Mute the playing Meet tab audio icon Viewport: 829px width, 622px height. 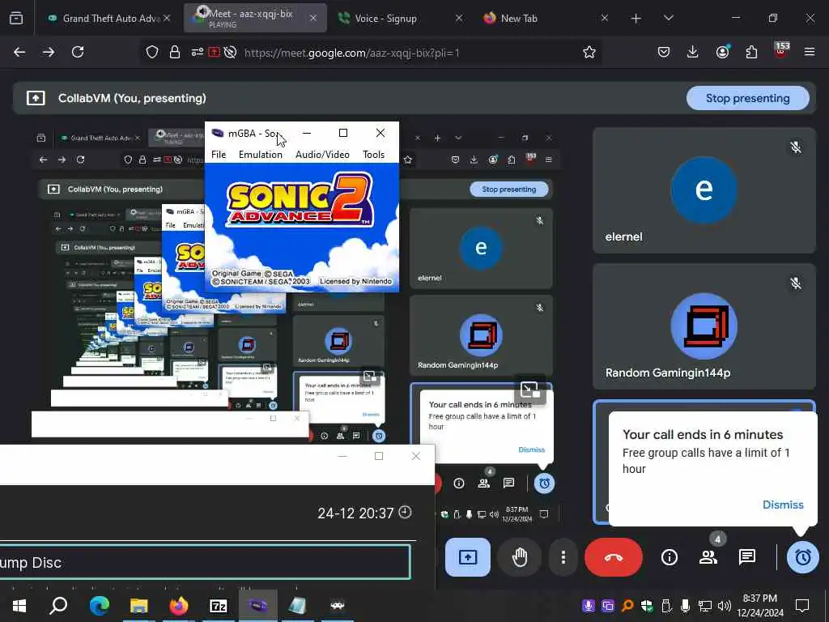click(202, 11)
